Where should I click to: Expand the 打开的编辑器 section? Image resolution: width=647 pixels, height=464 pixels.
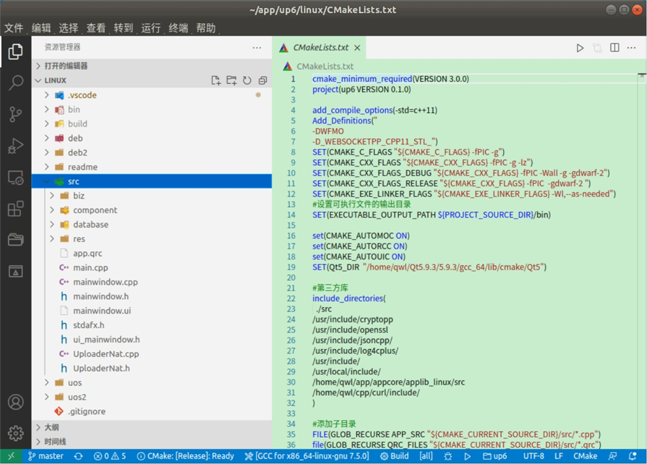pos(65,66)
